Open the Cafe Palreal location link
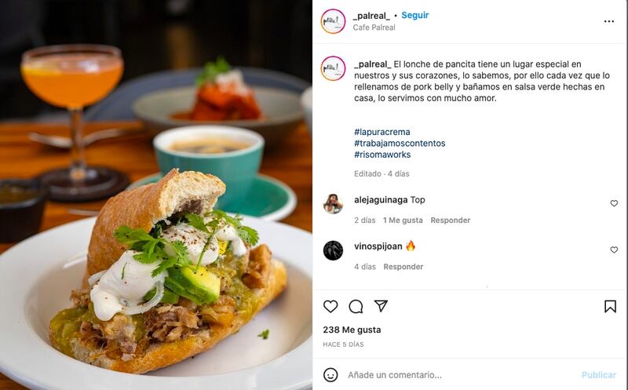 374,27
